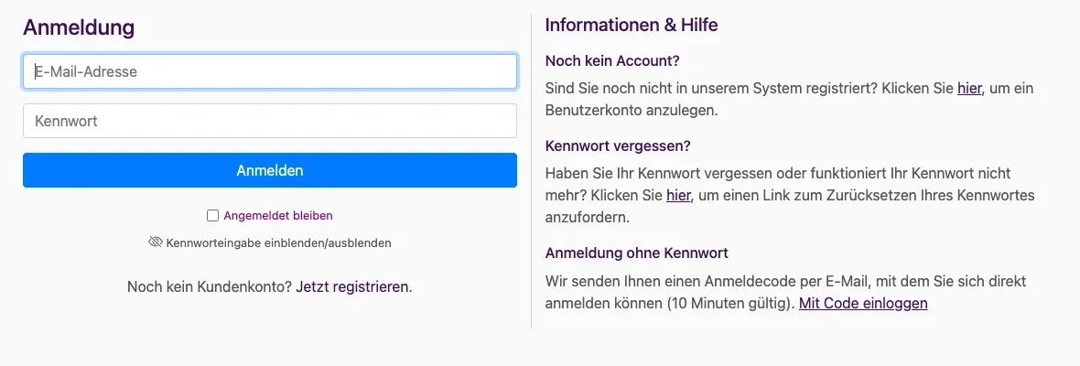Select the Kennwort vergessen? subheading
Image resolution: width=1080 pixels, height=366 pixels.
[618, 145]
